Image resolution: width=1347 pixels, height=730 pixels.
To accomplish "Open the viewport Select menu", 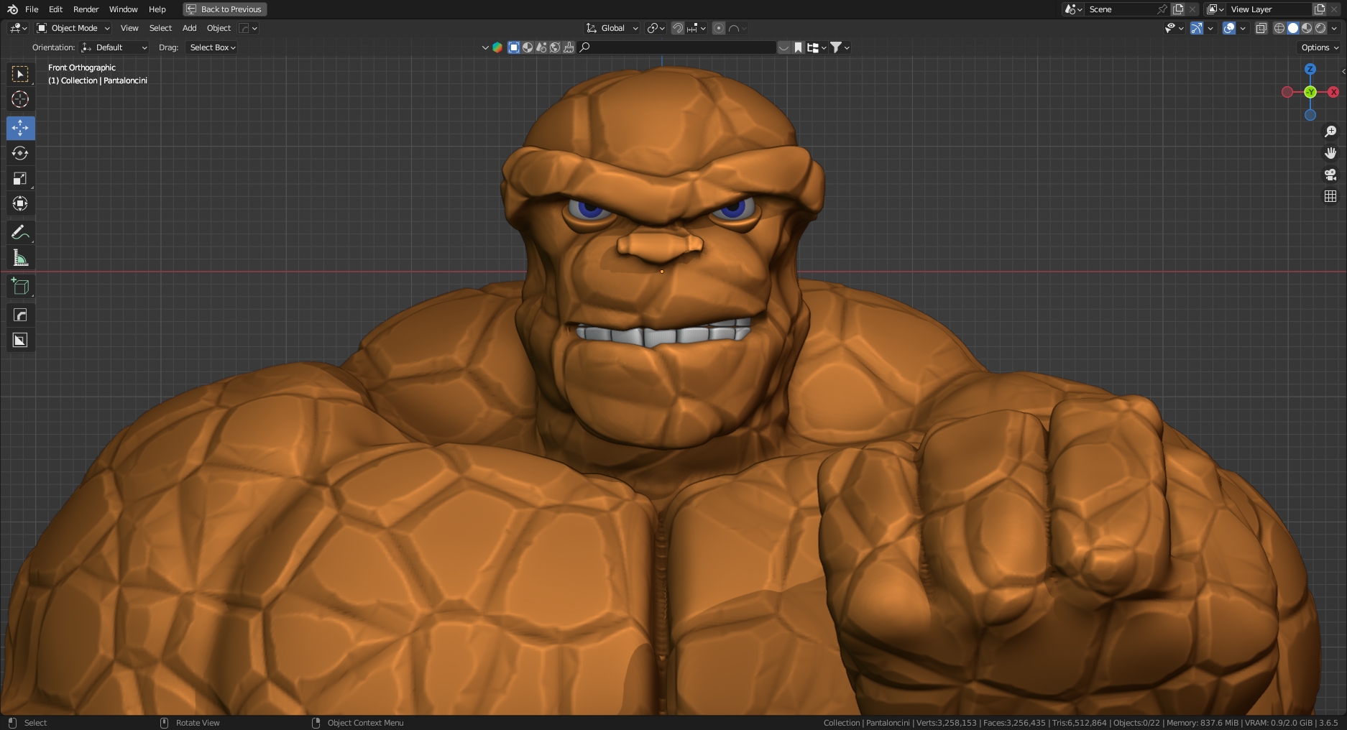I will point(160,28).
